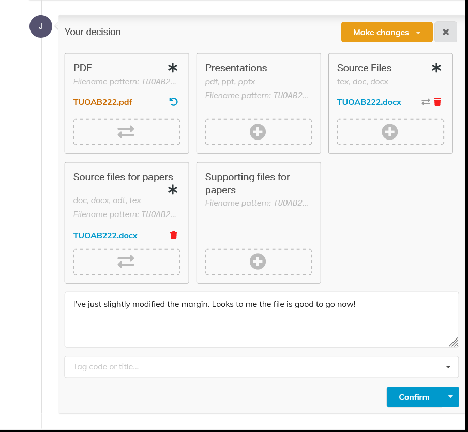Screen dimensions: 468x432
Task: Close the decision panel with the X button
Action: (x=446, y=32)
